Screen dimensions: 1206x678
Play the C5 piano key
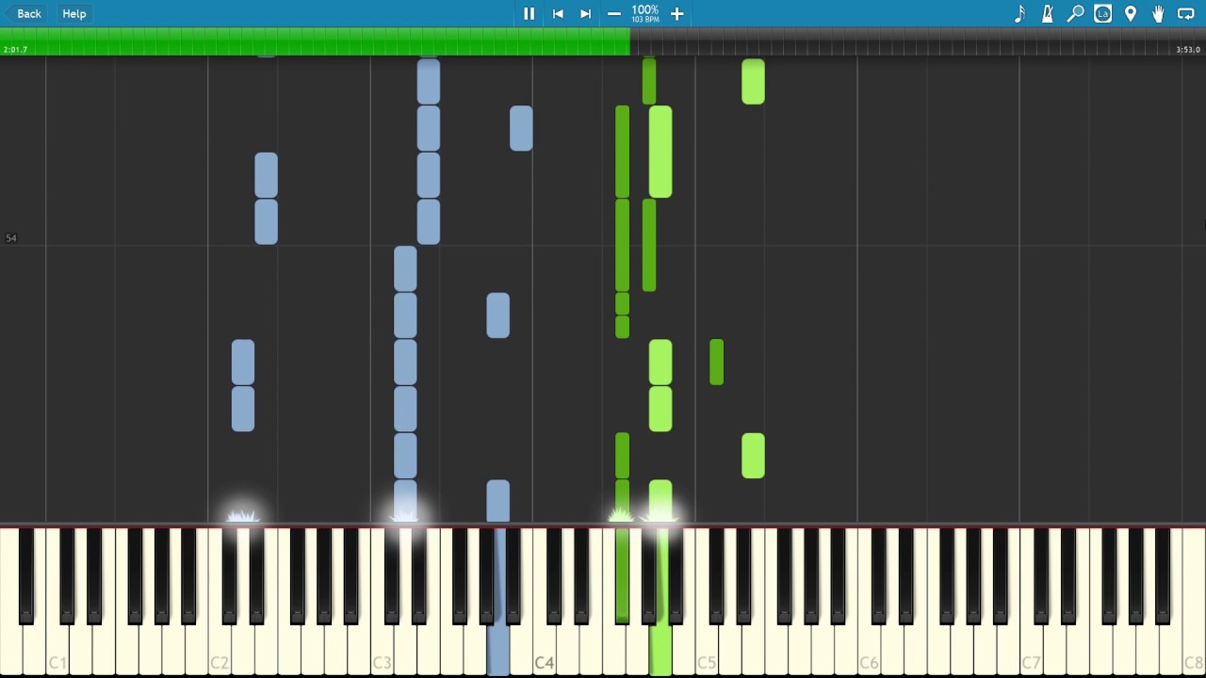click(x=706, y=650)
